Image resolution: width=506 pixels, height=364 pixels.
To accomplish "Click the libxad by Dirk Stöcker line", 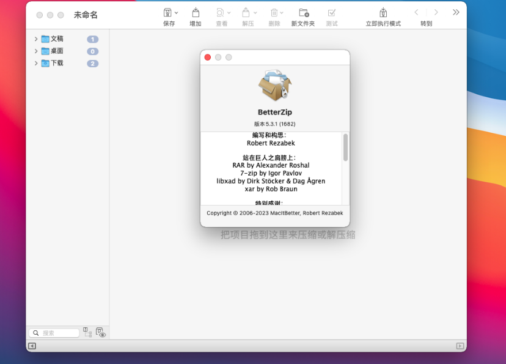I will pyautogui.click(x=271, y=181).
